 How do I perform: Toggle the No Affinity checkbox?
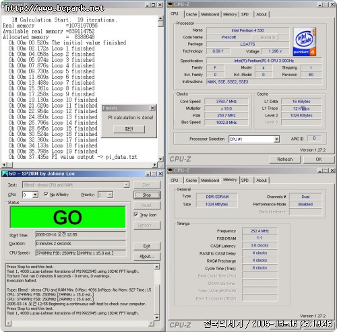(46, 195)
